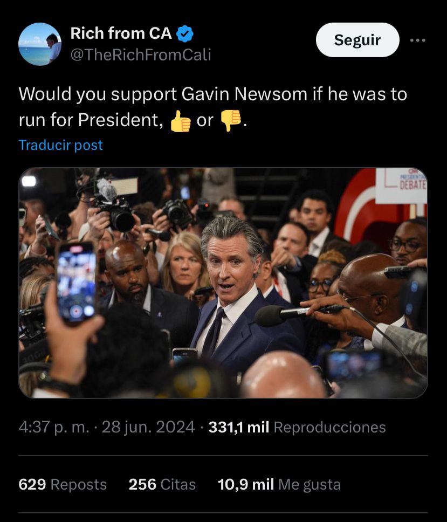Viewport: 447px width, 522px height.
Task: Open Rich from CA profile avatar
Action: 40,44
